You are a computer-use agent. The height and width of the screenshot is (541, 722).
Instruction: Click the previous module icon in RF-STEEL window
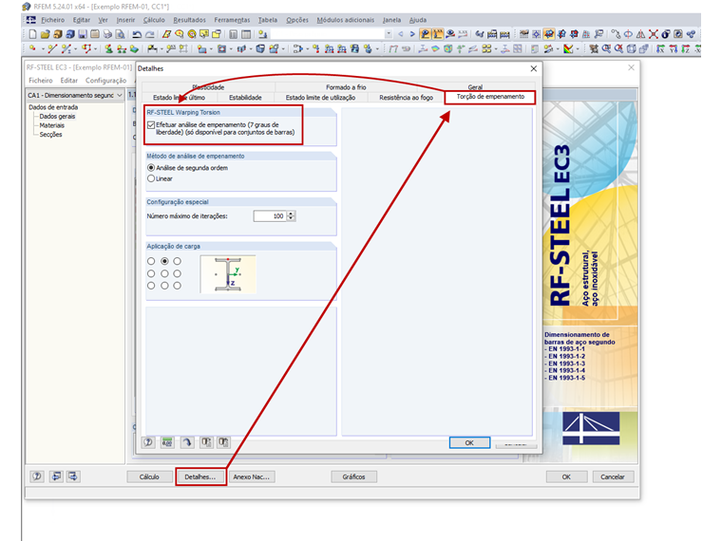point(56,476)
